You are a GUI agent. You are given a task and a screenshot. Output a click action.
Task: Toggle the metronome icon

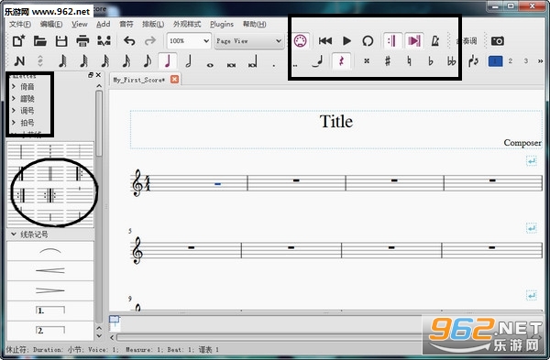tap(435, 41)
